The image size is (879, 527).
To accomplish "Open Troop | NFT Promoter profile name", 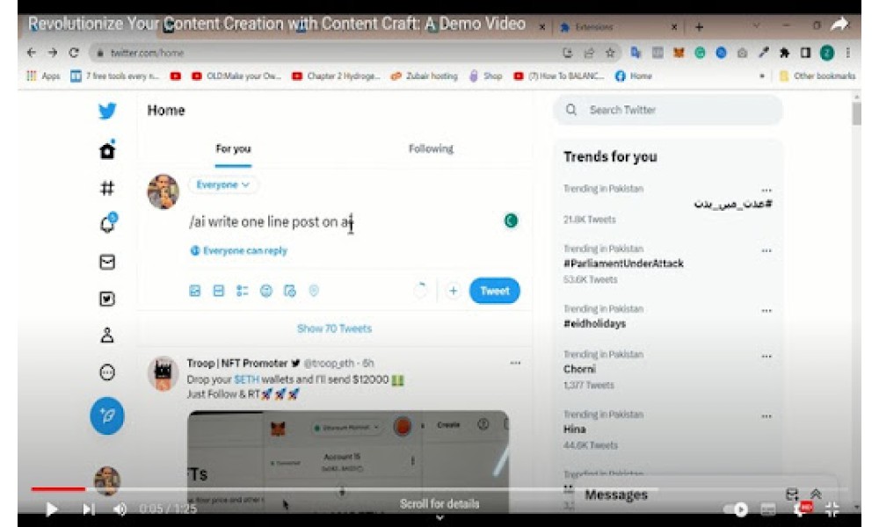I will pyautogui.click(x=237, y=363).
